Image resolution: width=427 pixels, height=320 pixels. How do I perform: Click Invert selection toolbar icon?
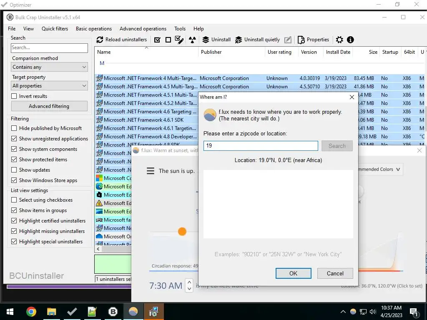point(179,40)
